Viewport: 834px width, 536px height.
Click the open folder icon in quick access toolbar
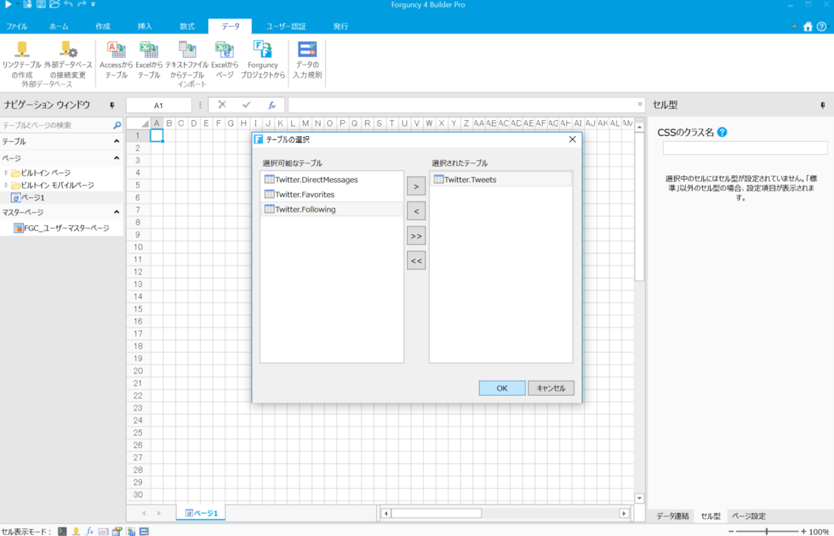coord(54,5)
